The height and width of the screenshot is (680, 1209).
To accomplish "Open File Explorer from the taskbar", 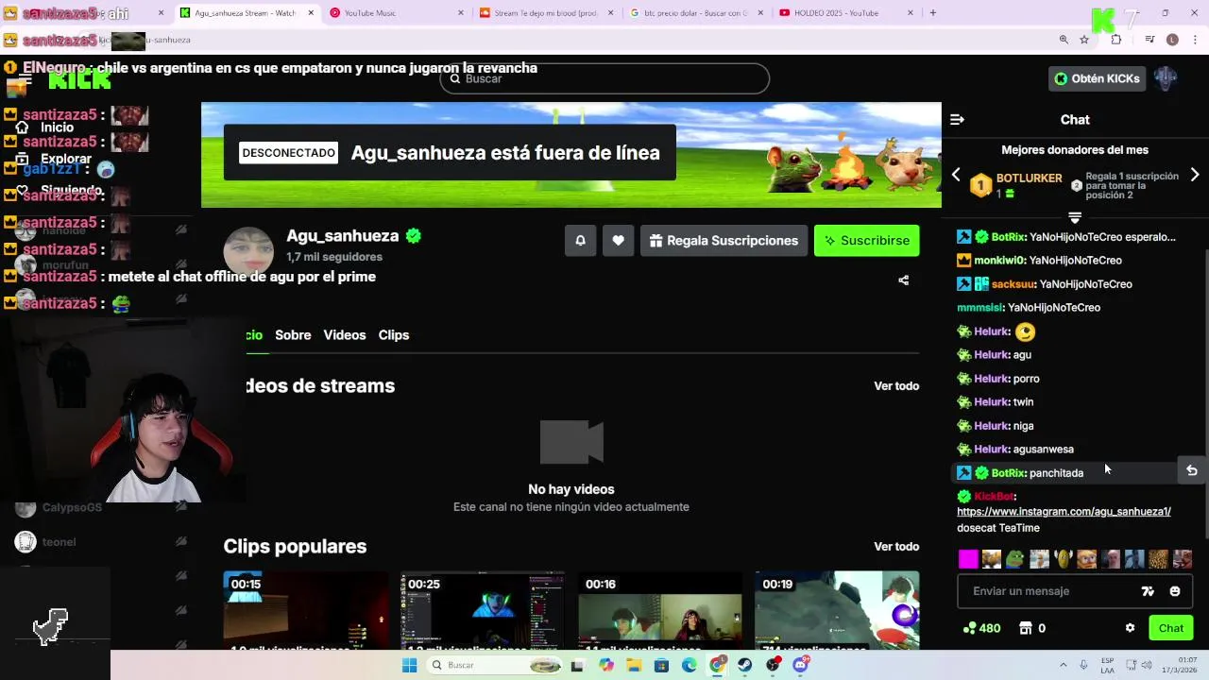I will [634, 665].
